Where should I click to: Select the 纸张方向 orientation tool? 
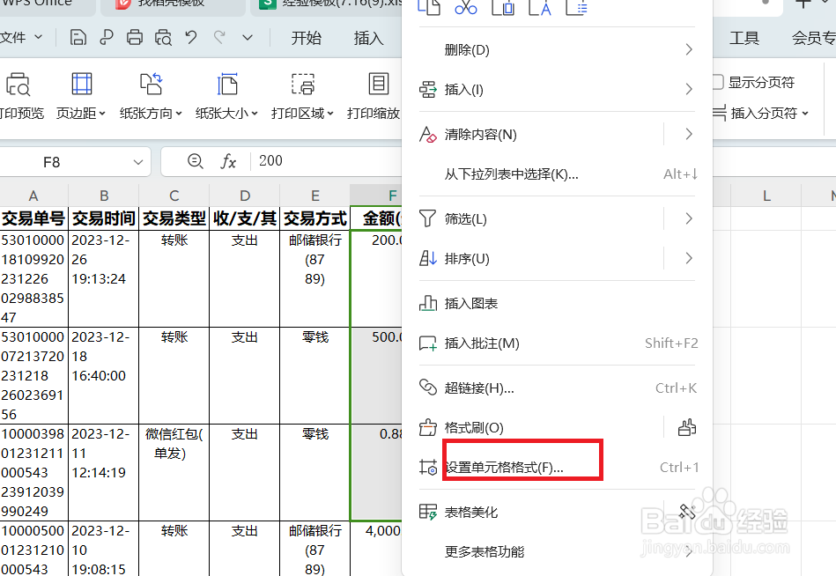(151, 95)
